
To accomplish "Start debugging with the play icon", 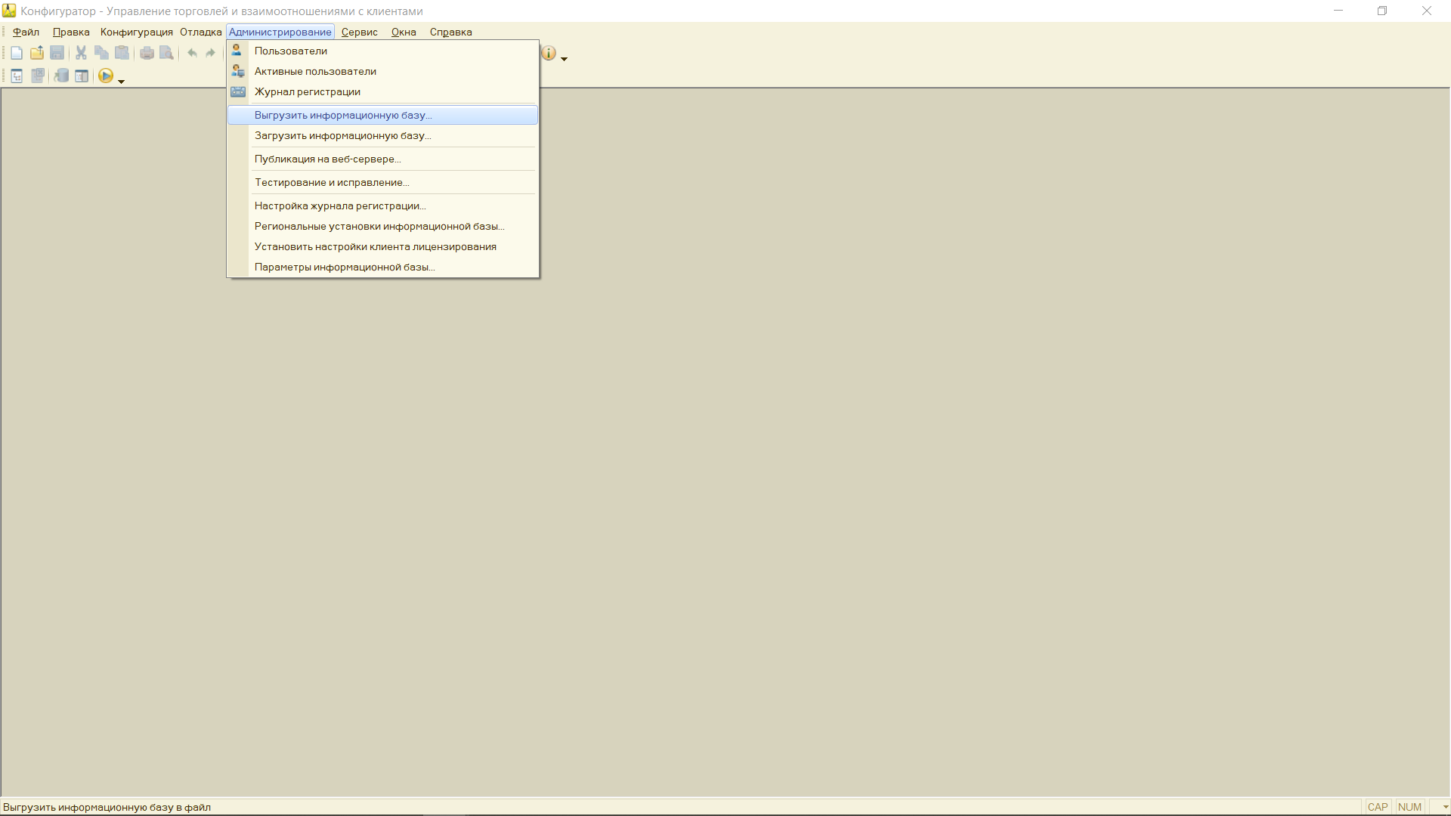I will [x=106, y=76].
